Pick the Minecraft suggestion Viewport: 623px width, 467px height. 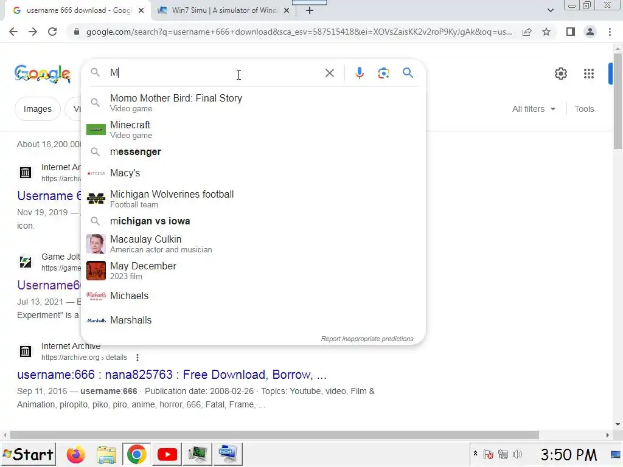click(253, 130)
